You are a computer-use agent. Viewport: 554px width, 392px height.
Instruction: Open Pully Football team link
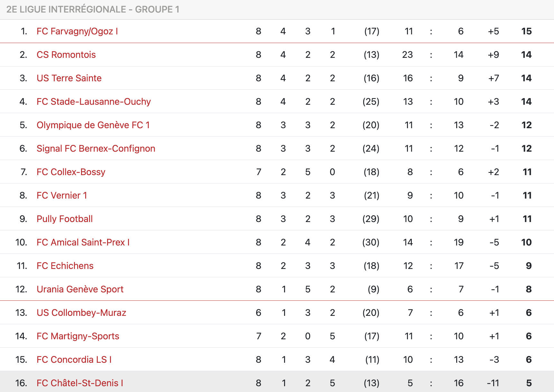[x=64, y=219]
